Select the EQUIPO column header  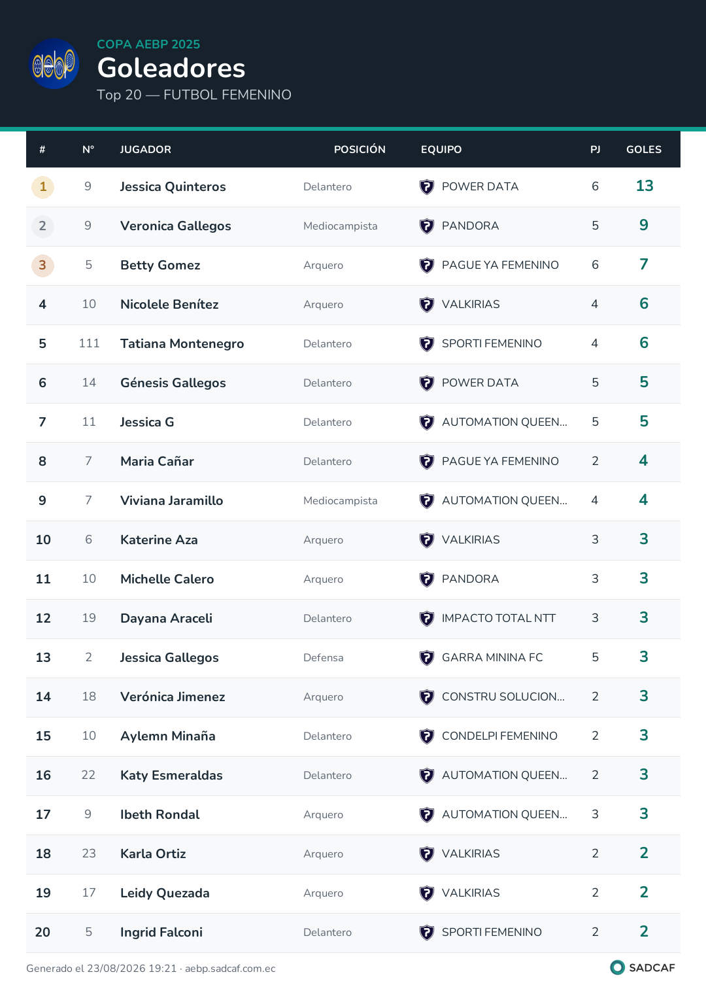click(441, 150)
